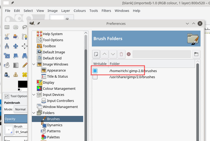
Task: Open the folder browse chooser button
Action: point(196,54)
